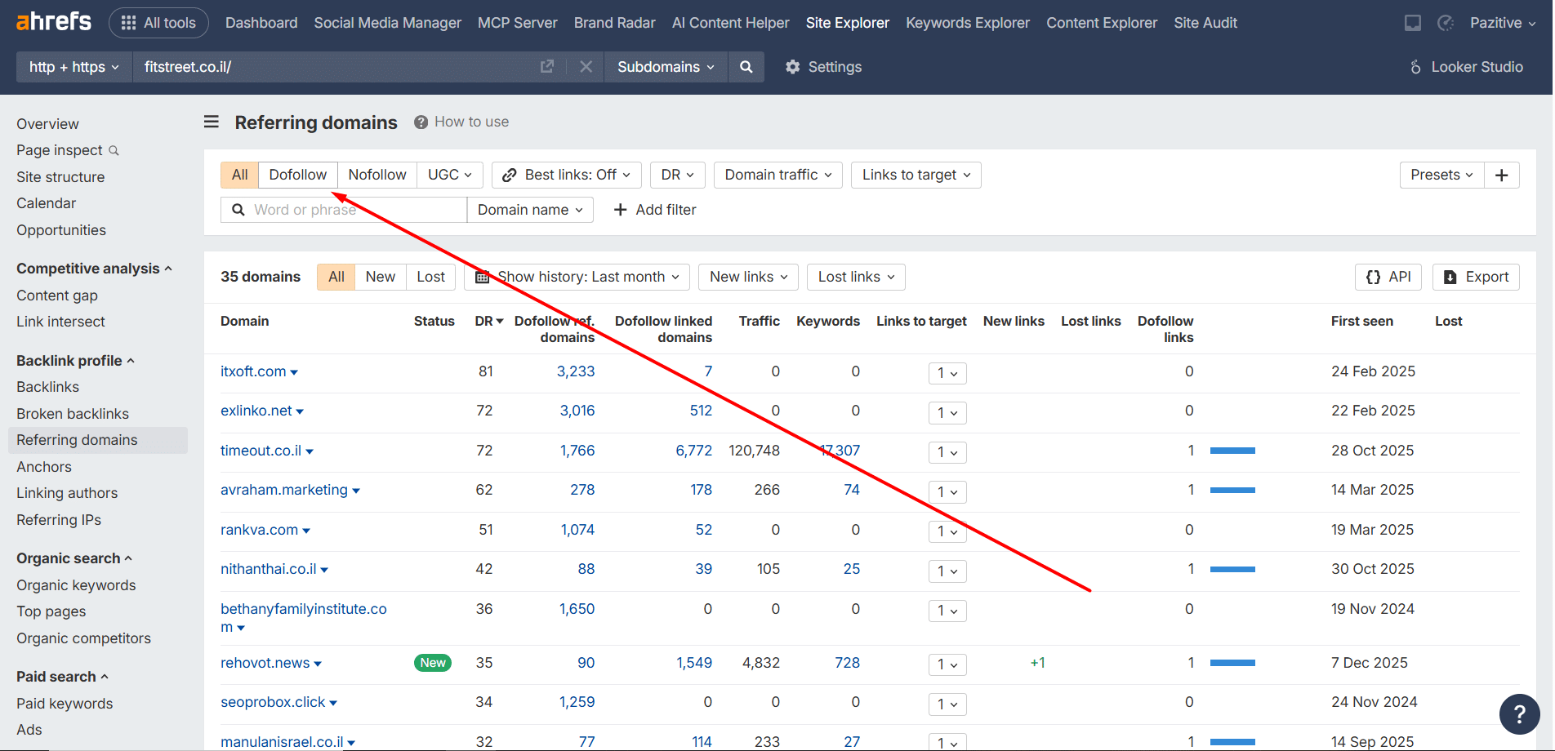Toggle the sidebar hamburger menu

[x=212, y=122]
